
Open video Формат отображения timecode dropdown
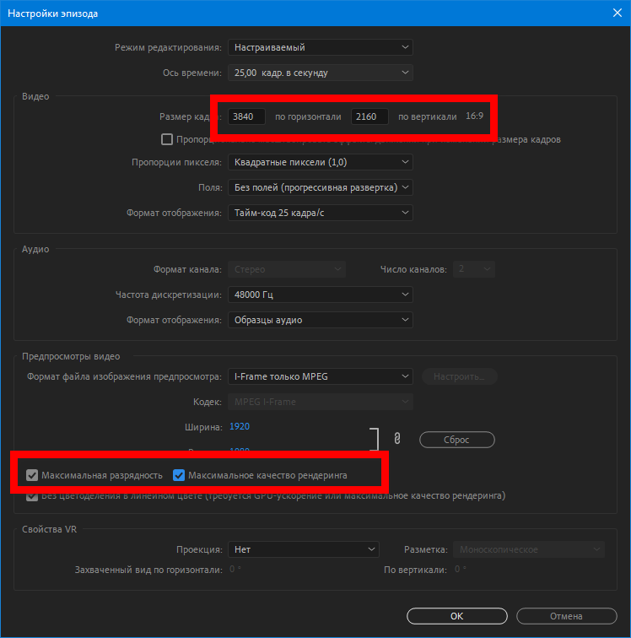[x=321, y=213]
